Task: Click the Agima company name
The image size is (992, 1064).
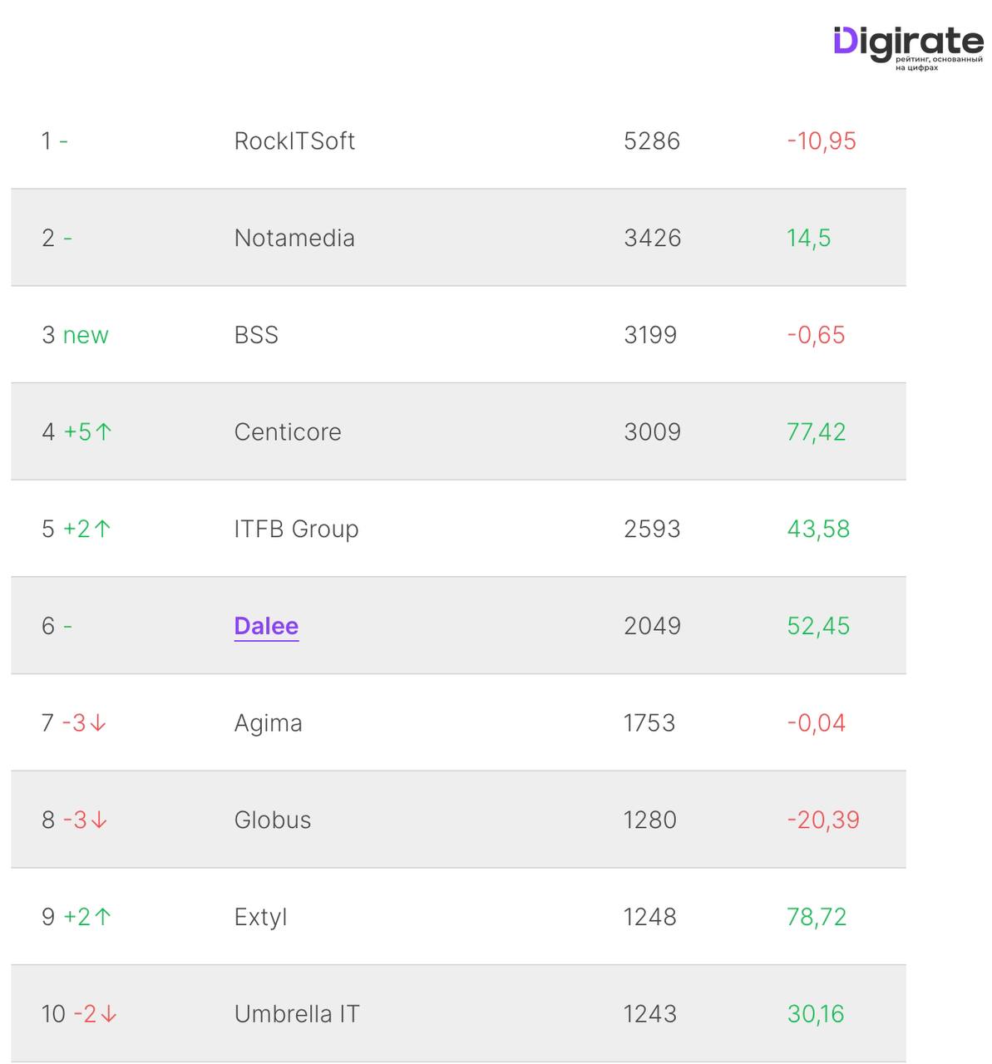Action: 268,723
